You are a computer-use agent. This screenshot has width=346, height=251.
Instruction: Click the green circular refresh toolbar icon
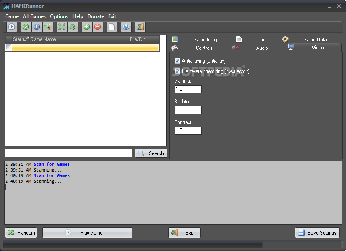[x=72, y=27]
